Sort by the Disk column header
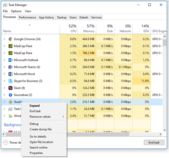Viewport: 169px width, 158px height. point(105,28)
